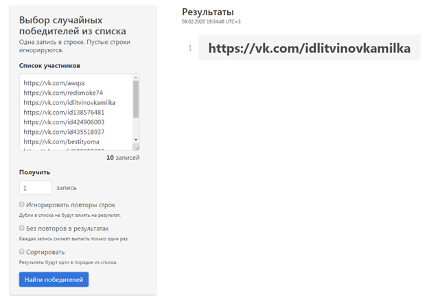Click the запись label beside the number input
Viewport: 431px width, 302px height.
(67, 188)
